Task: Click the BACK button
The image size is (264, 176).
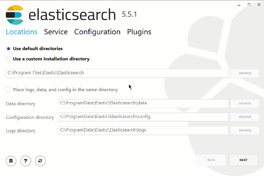Action: pos(211,160)
